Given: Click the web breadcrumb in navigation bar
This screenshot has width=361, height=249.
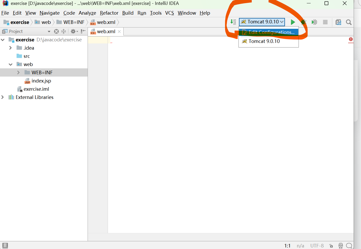Looking at the screenshot, I should [43, 22].
